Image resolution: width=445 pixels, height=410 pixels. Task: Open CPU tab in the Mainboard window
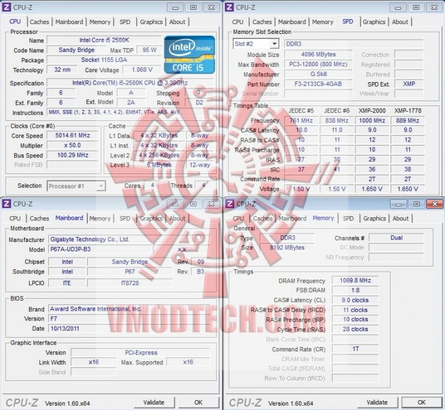coord(15,219)
